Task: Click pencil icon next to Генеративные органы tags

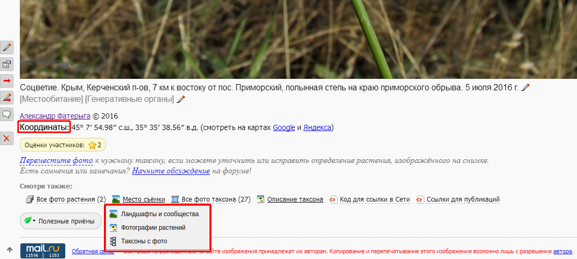Action: pyautogui.click(x=181, y=99)
